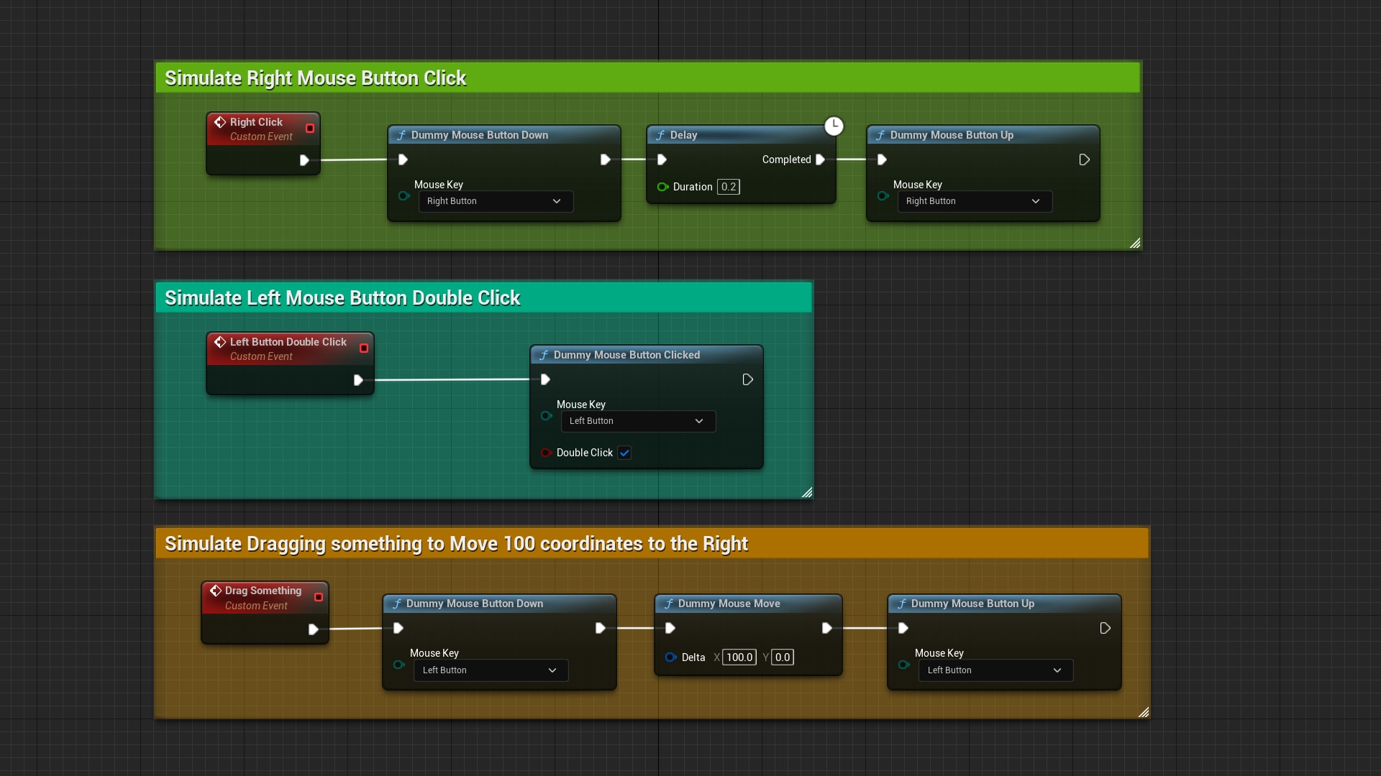Uncheck the Double Click checkbox
Screen dimensions: 1381x776
624,453
